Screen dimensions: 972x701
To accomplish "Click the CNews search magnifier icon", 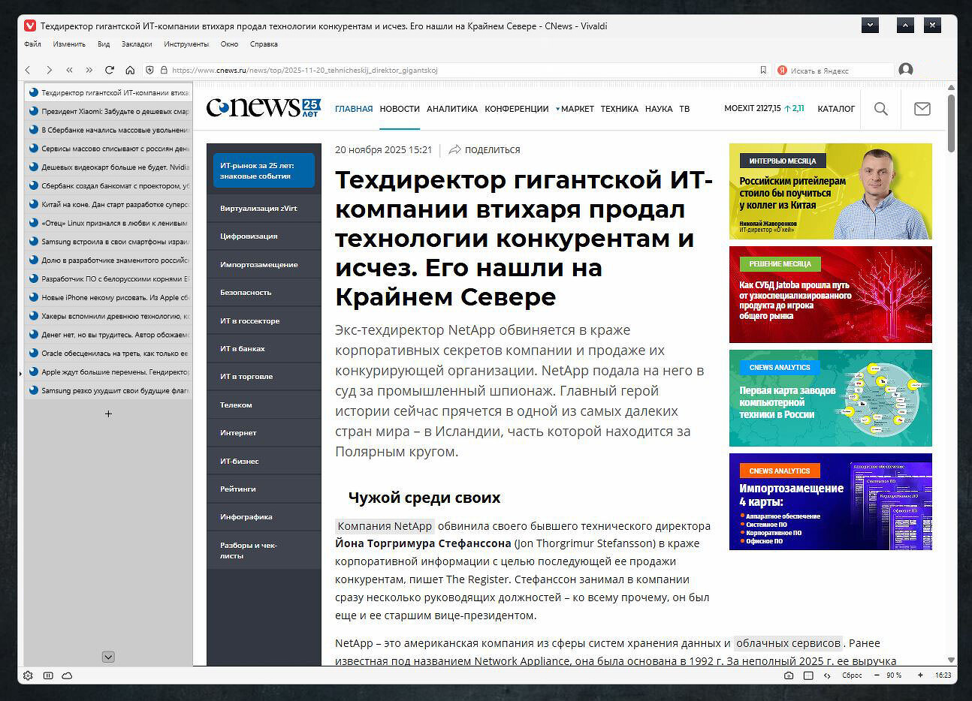I will point(881,109).
